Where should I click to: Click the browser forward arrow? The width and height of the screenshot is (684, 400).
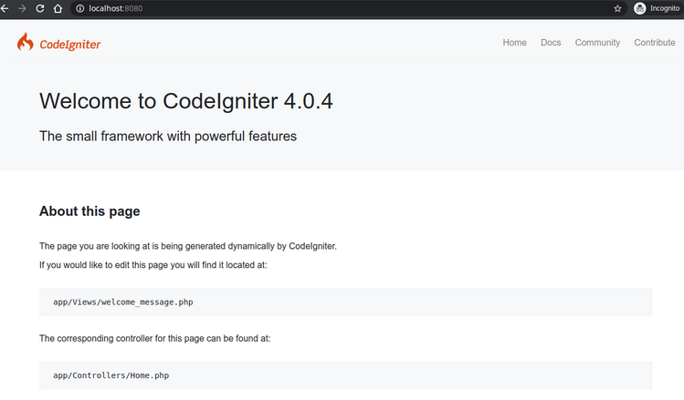[22, 8]
